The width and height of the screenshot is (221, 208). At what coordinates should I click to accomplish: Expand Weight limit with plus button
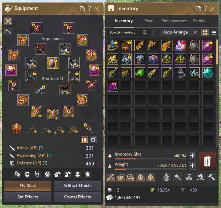coord(192,165)
